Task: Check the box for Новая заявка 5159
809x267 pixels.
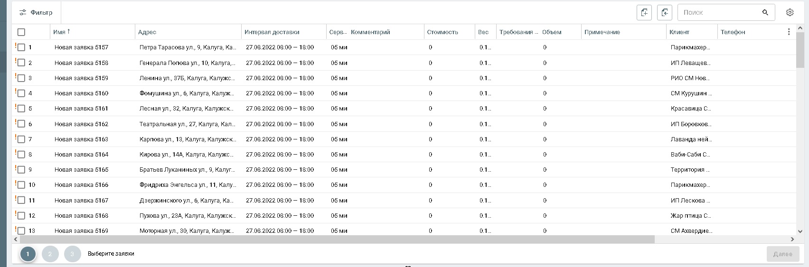Action: click(21, 78)
